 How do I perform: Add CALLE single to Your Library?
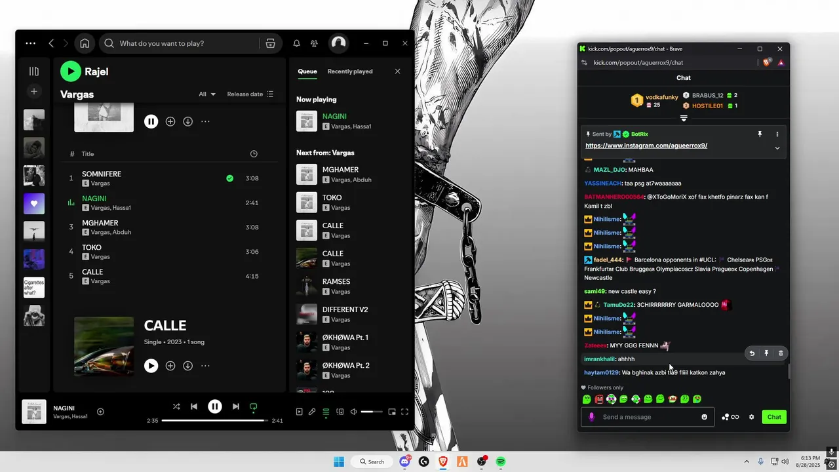(x=170, y=366)
